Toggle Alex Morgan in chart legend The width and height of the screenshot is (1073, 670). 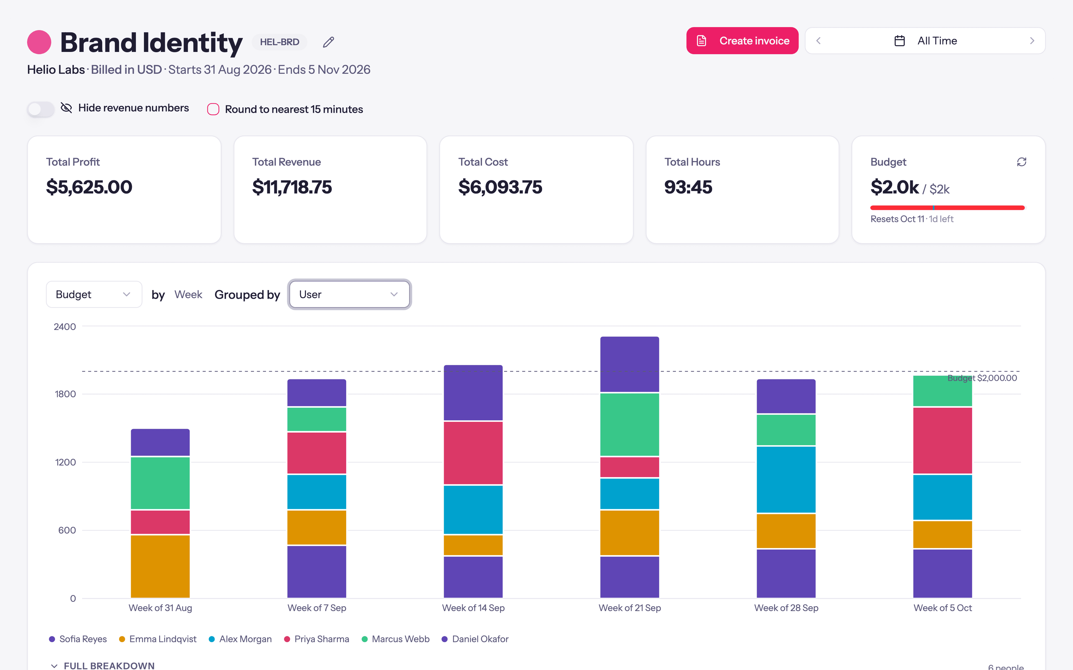point(240,639)
